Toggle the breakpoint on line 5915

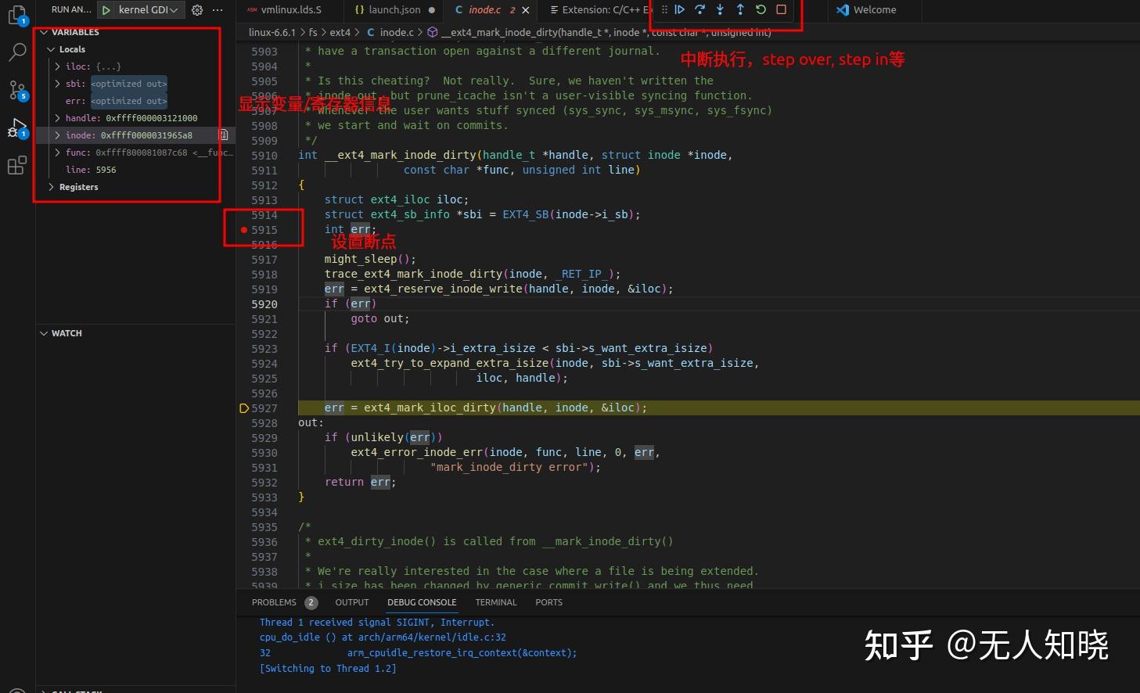243,229
